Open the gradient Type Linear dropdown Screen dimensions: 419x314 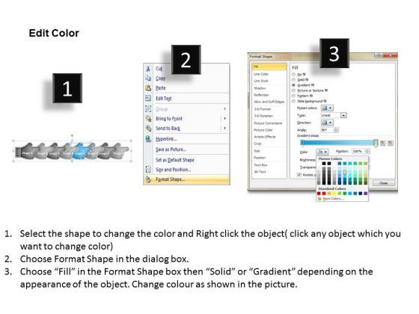(x=334, y=115)
